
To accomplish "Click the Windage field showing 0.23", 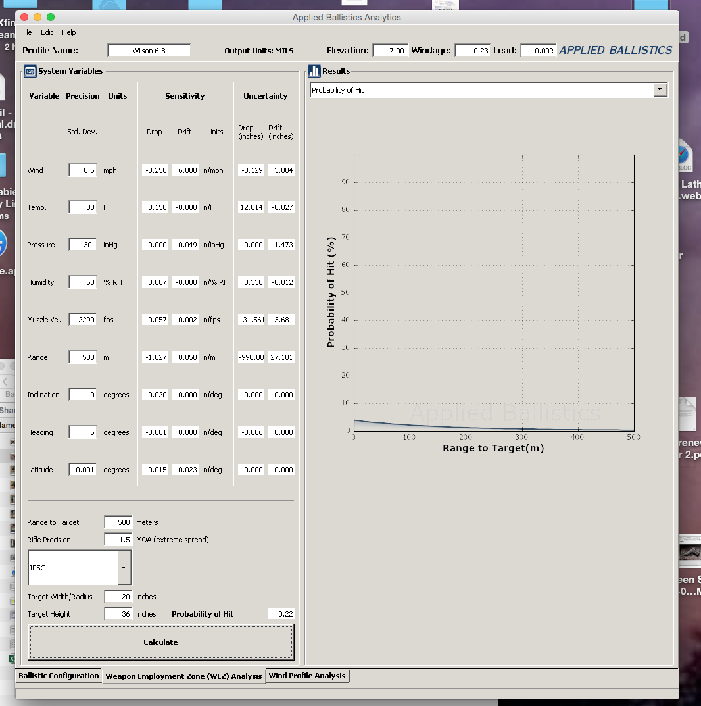I will [472, 51].
